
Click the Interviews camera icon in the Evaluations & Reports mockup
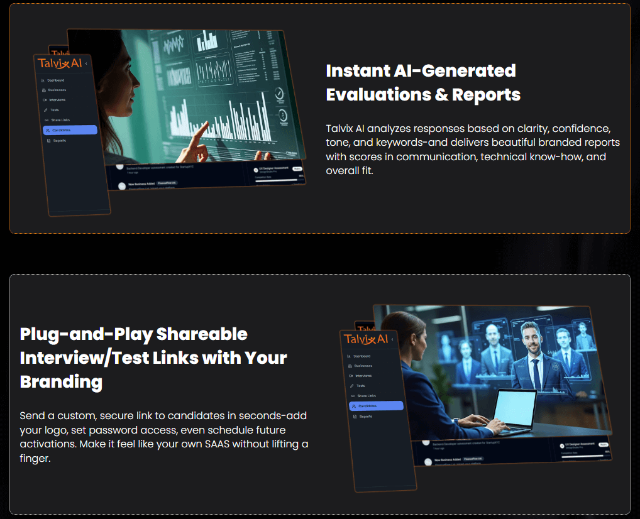(45, 100)
